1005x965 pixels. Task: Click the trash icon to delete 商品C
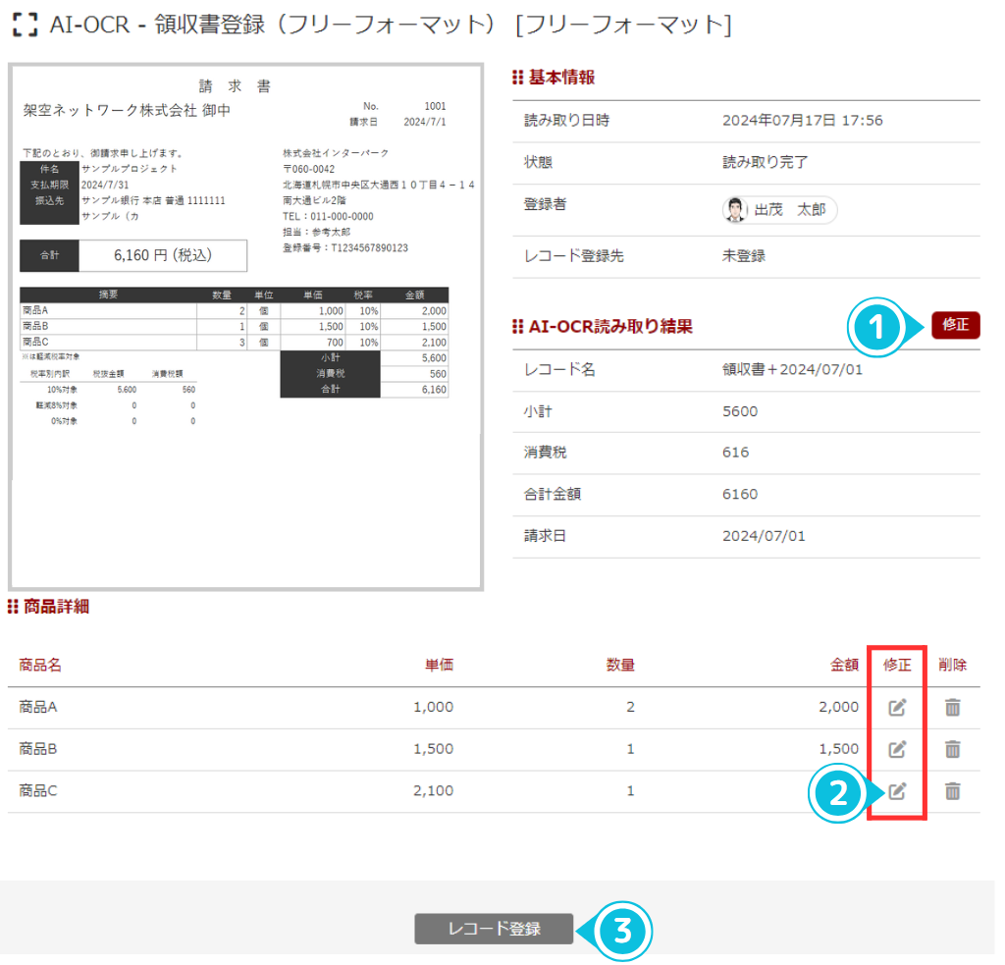tap(952, 792)
